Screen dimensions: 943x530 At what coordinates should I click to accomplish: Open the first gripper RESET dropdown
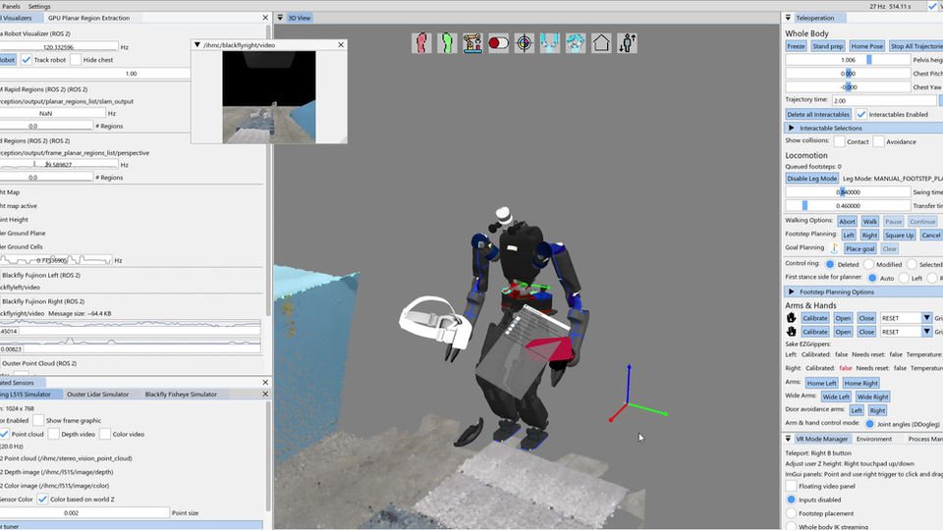tap(926, 318)
